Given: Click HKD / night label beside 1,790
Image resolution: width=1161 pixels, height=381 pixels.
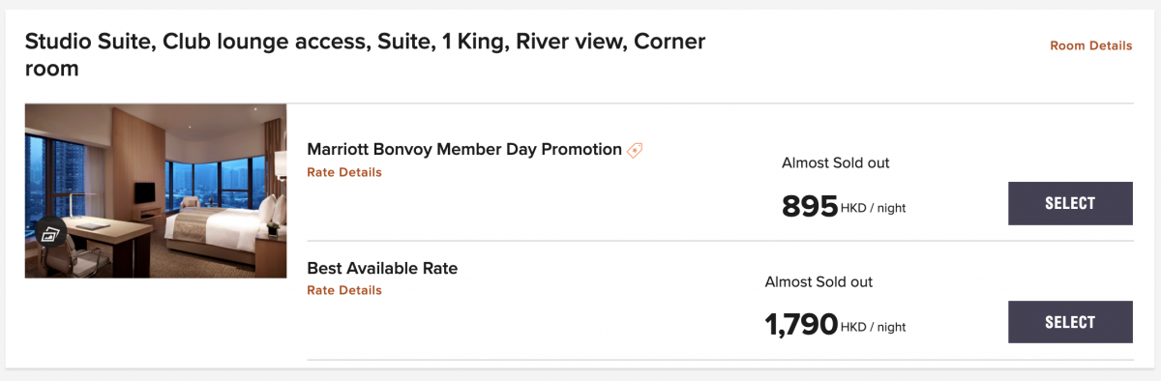Looking at the screenshot, I should coord(874,327).
